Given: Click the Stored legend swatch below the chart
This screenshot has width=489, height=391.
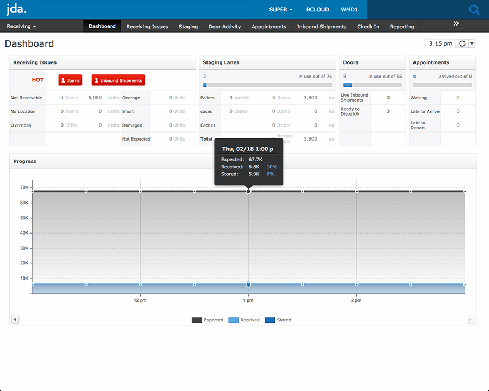Looking at the screenshot, I should tap(271, 320).
